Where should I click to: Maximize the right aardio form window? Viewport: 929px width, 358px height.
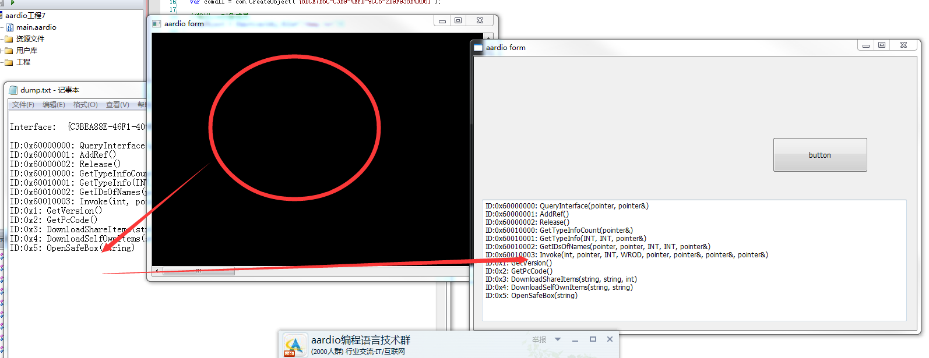tap(882, 45)
